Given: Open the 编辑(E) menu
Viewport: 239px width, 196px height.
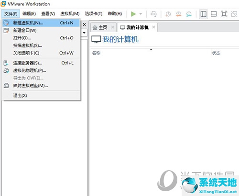Looking at the screenshot, I should [x=29, y=14].
